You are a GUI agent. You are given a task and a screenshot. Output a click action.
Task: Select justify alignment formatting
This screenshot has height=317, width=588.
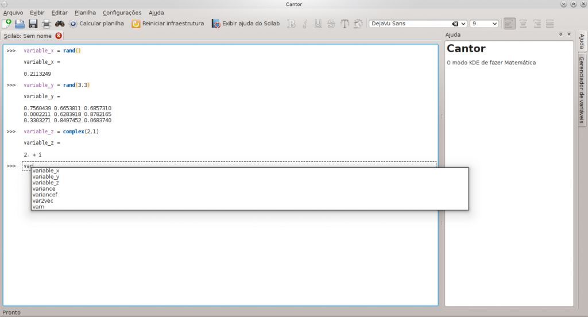point(550,24)
